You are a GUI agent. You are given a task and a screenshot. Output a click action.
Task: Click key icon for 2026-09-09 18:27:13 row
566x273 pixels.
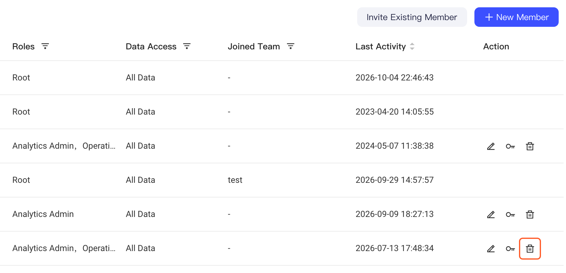click(510, 214)
